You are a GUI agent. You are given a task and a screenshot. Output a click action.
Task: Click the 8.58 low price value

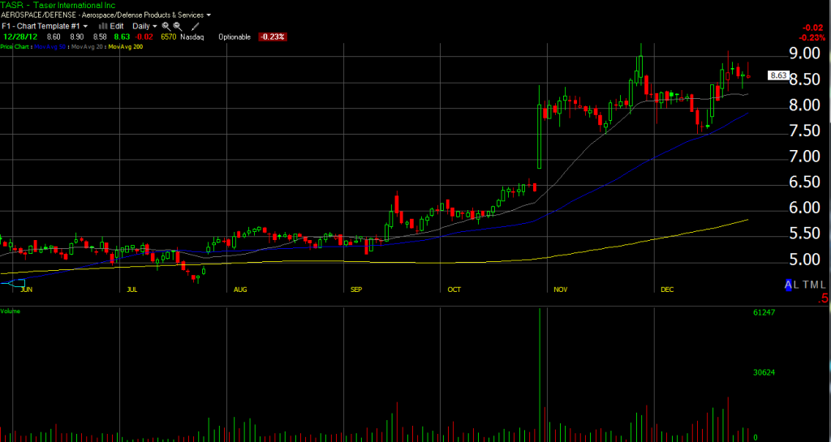(x=100, y=37)
